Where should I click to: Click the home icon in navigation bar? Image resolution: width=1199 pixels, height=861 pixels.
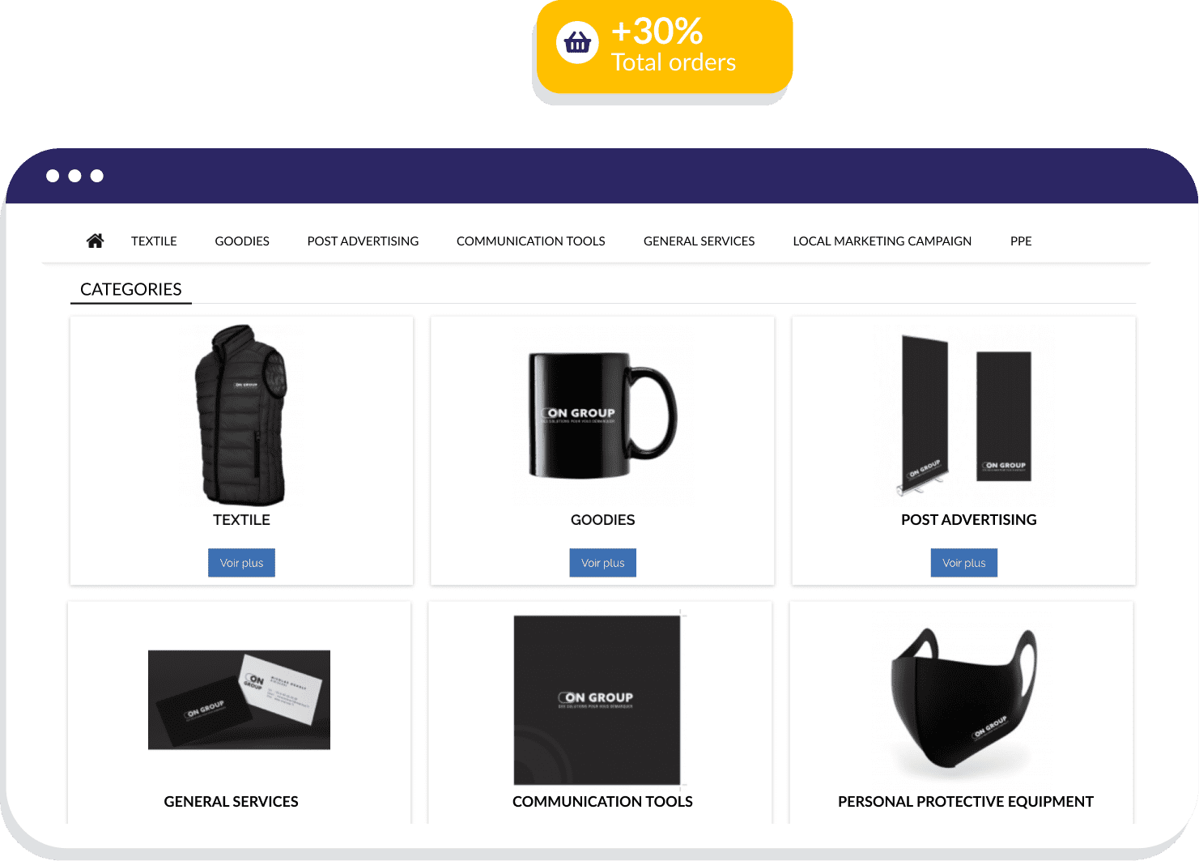pos(95,241)
